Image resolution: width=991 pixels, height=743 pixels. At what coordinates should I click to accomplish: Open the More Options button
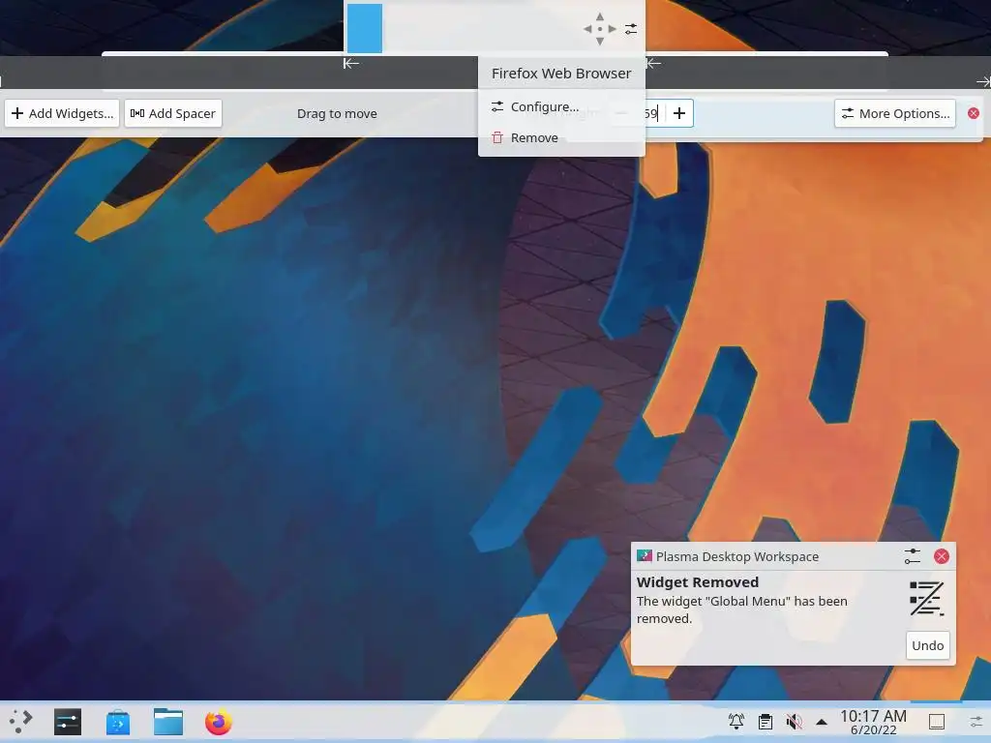click(x=895, y=114)
